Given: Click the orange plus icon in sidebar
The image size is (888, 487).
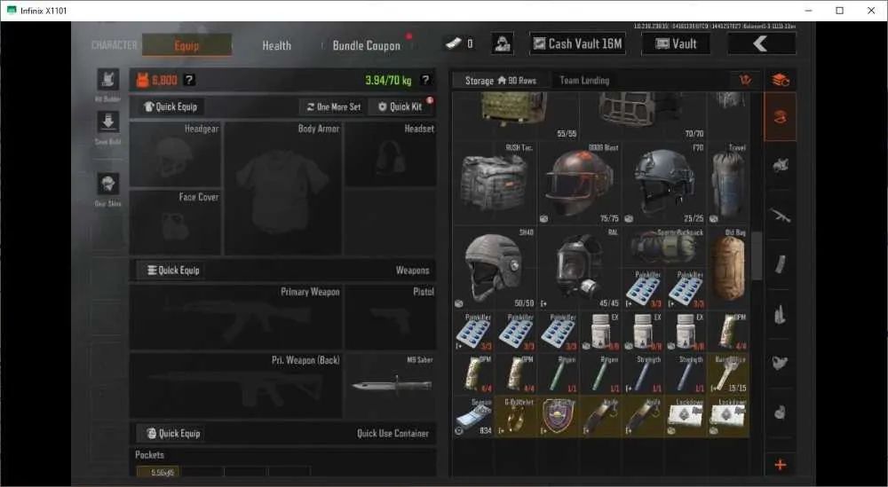Looking at the screenshot, I should pyautogui.click(x=780, y=465).
